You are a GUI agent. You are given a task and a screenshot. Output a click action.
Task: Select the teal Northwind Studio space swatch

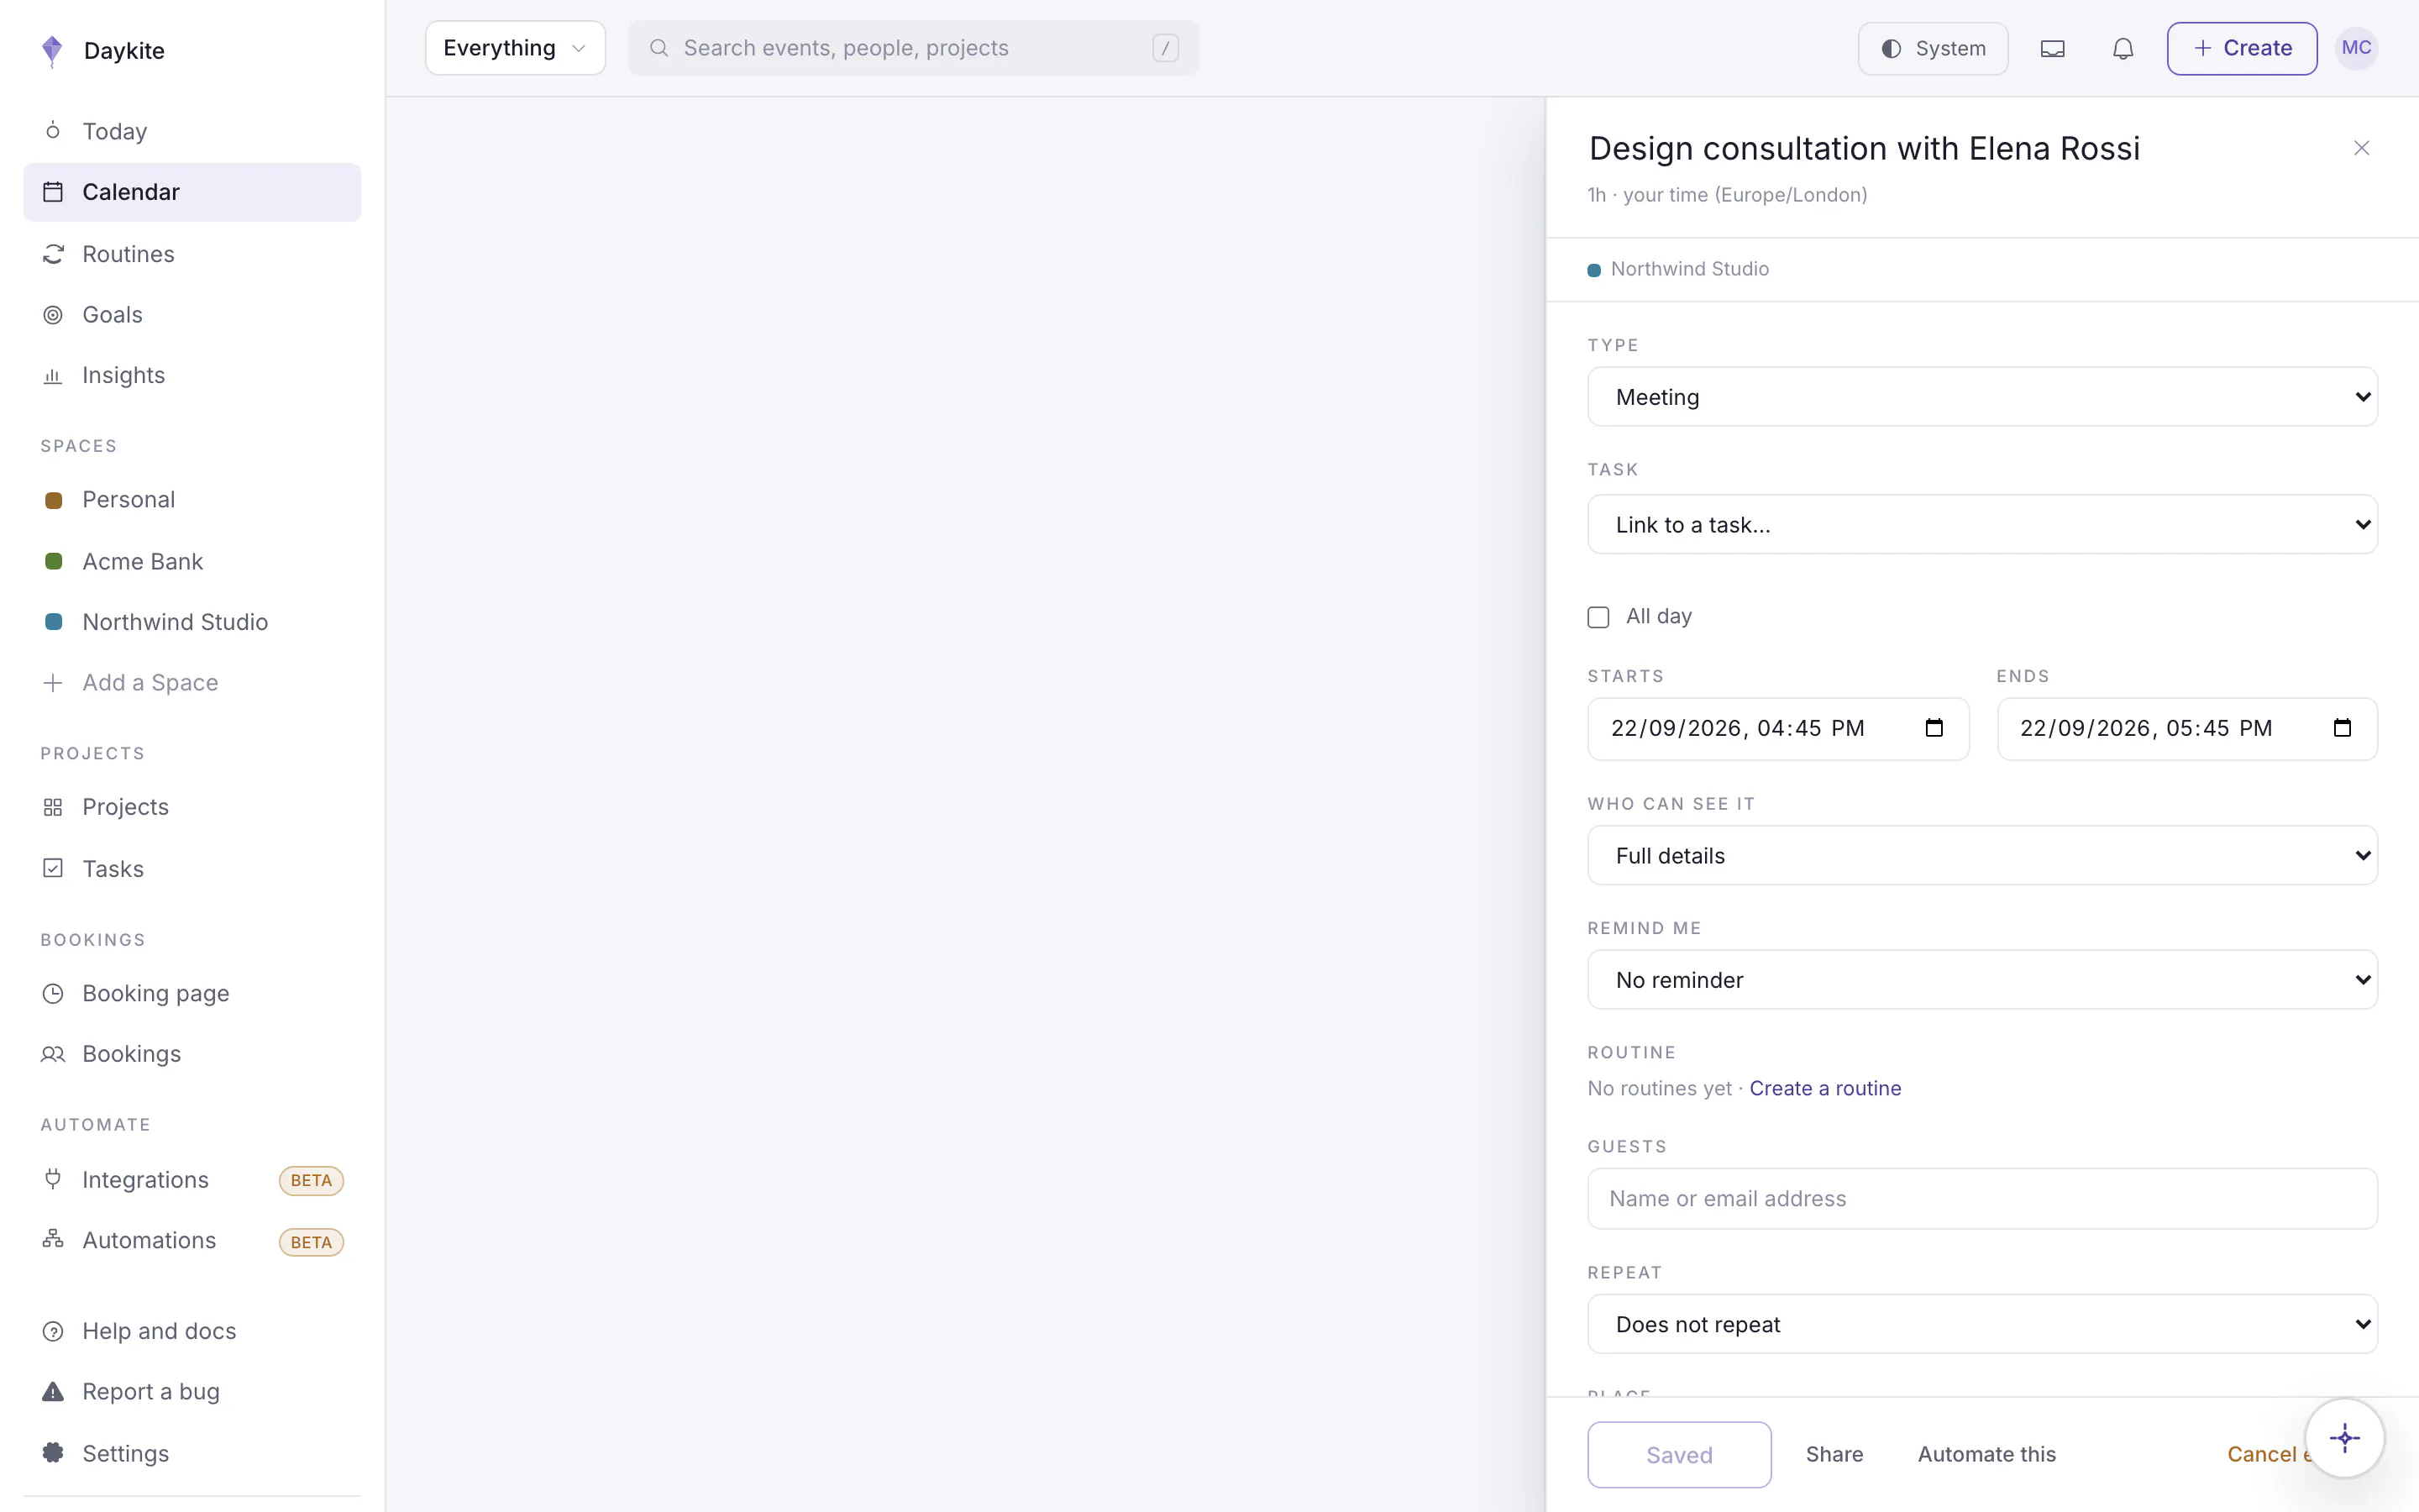tap(54, 622)
